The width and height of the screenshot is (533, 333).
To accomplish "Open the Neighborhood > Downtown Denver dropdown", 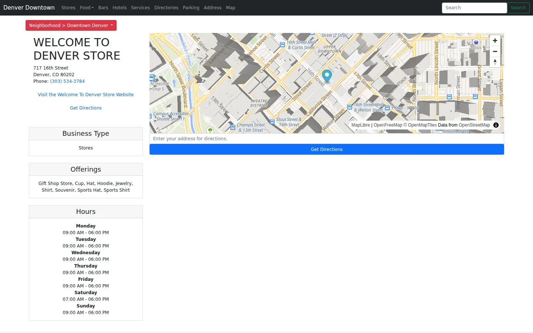I will 71,26.
